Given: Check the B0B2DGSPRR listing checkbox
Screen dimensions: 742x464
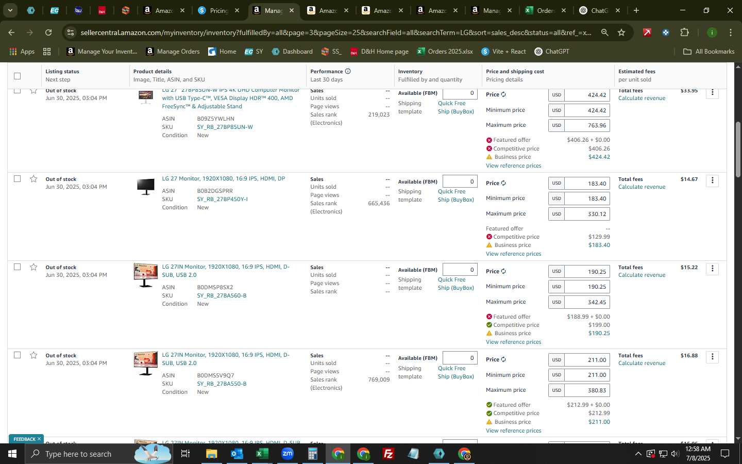Looking at the screenshot, I should point(17,179).
